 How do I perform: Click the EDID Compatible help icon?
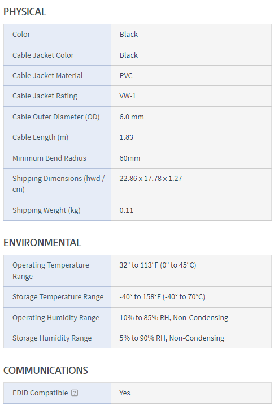75,393
